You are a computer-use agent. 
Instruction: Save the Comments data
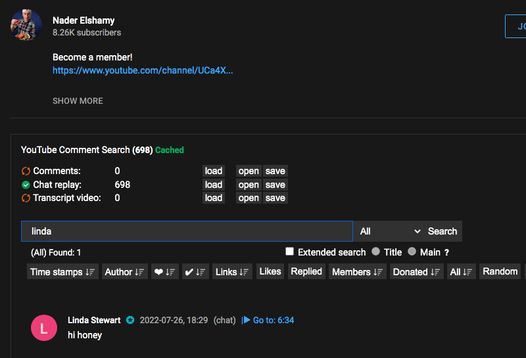(x=275, y=171)
